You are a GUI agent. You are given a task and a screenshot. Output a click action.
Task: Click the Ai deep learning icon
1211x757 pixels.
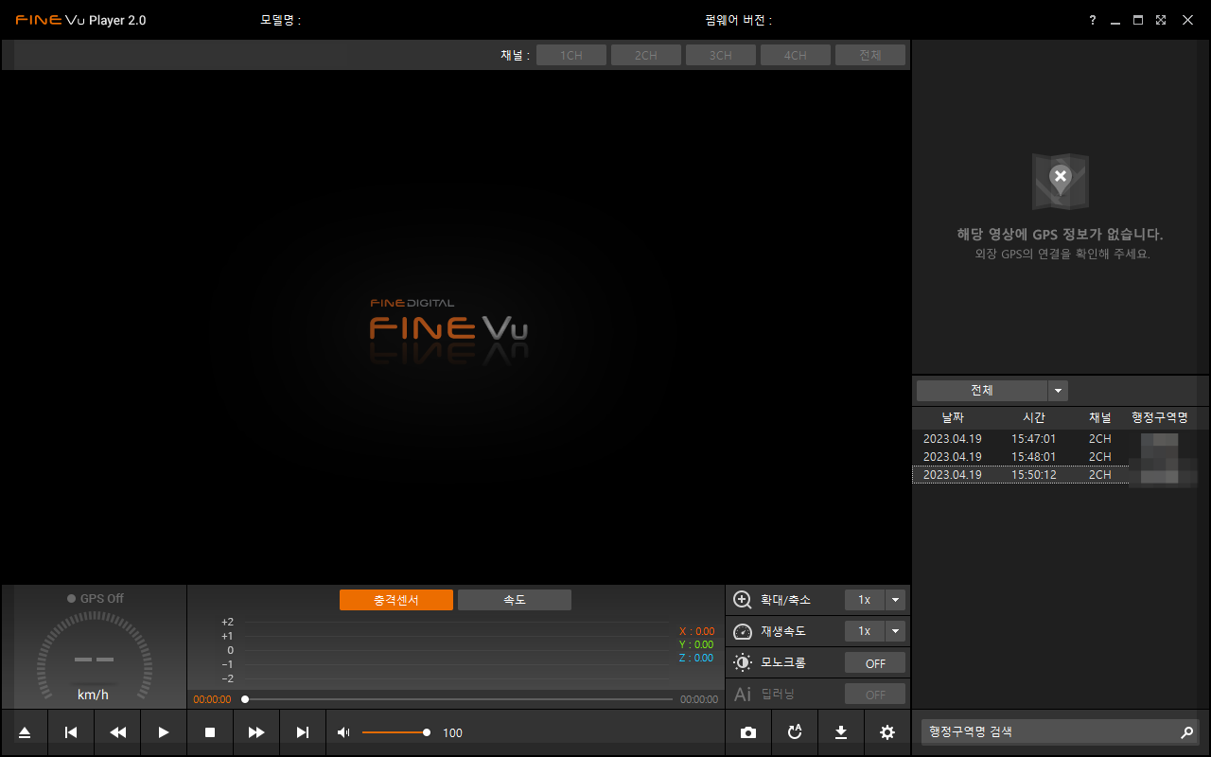(743, 694)
